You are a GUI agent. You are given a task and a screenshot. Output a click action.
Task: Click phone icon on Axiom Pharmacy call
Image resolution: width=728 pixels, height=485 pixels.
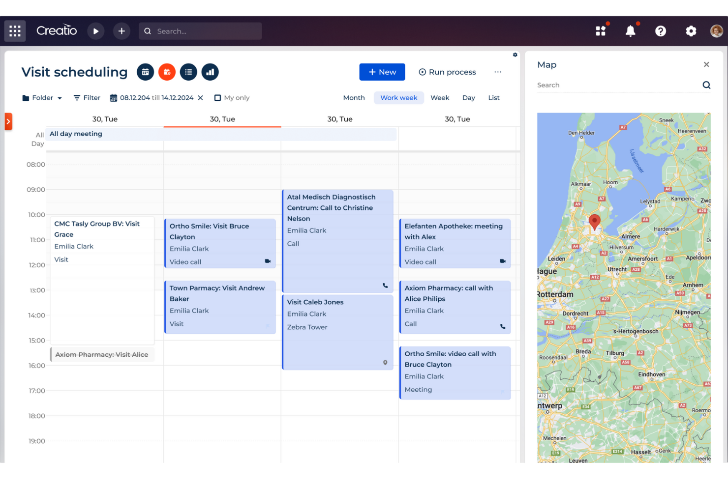[x=503, y=326]
